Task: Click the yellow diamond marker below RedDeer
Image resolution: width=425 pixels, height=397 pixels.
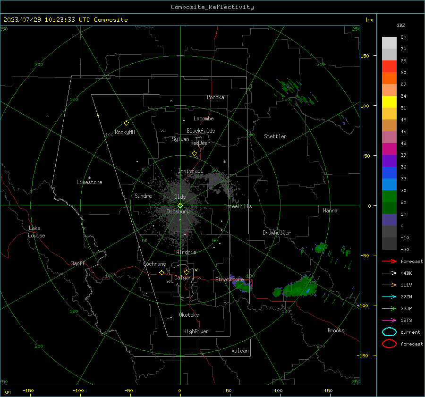Action: 194,153
